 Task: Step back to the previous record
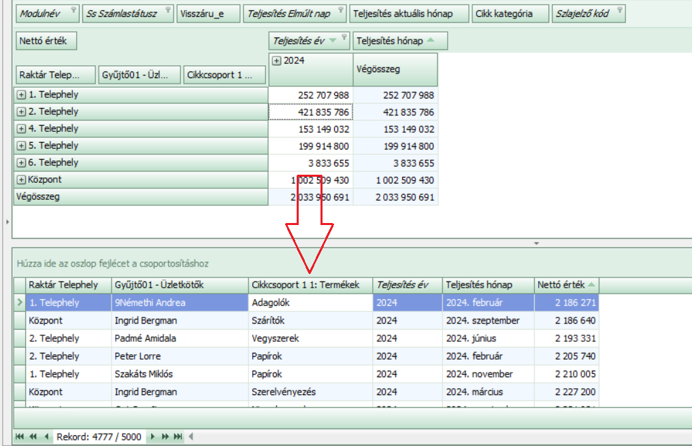click(46, 436)
